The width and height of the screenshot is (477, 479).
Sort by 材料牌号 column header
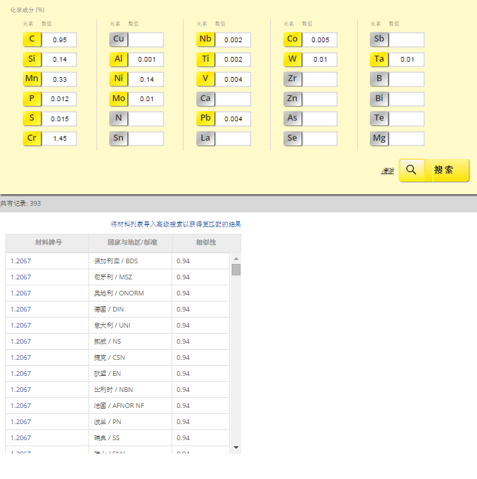[48, 243]
